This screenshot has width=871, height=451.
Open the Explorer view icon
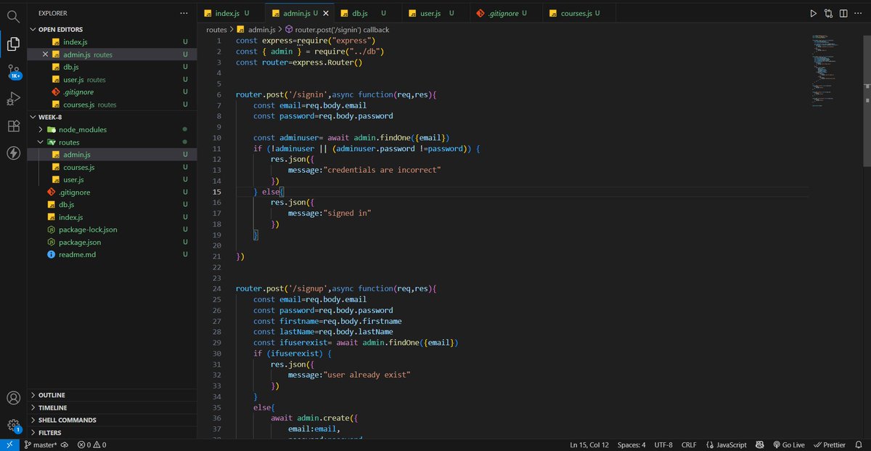13,44
